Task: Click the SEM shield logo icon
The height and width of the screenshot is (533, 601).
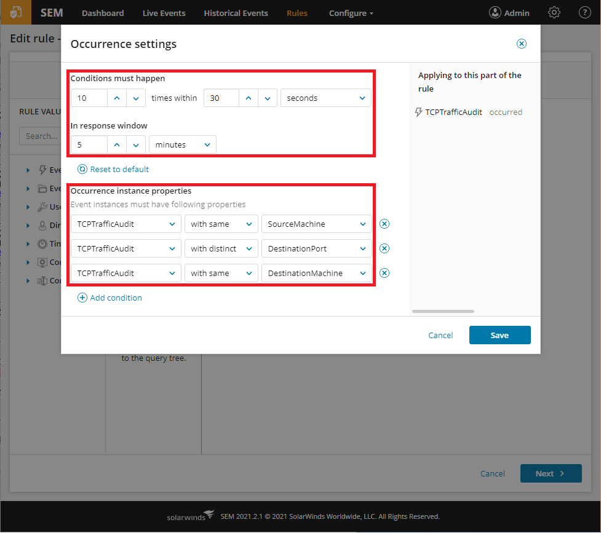Action: tap(16, 12)
